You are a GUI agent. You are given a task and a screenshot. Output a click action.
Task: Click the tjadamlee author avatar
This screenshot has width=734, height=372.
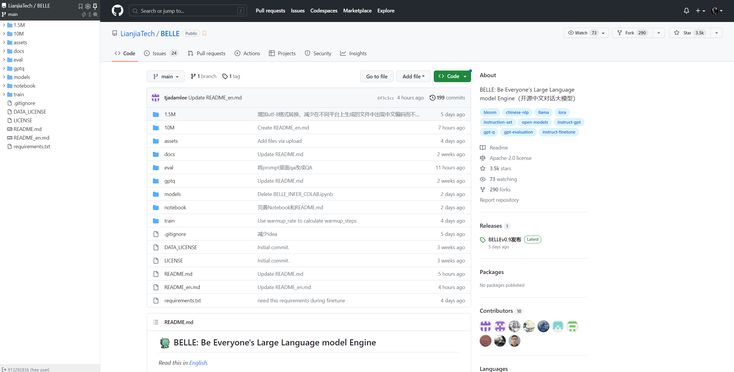155,98
